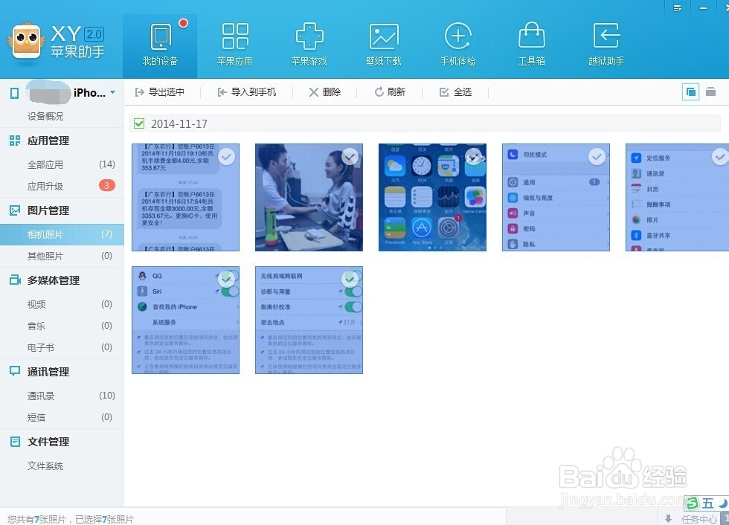Click the phone device icon in sidebar
This screenshot has width=729, height=525.
14,93
